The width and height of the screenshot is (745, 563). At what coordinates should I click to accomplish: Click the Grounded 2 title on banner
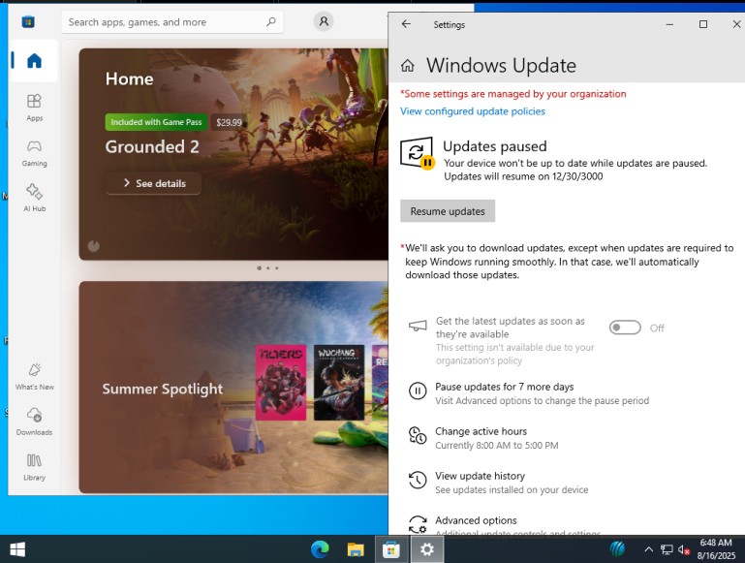152,147
